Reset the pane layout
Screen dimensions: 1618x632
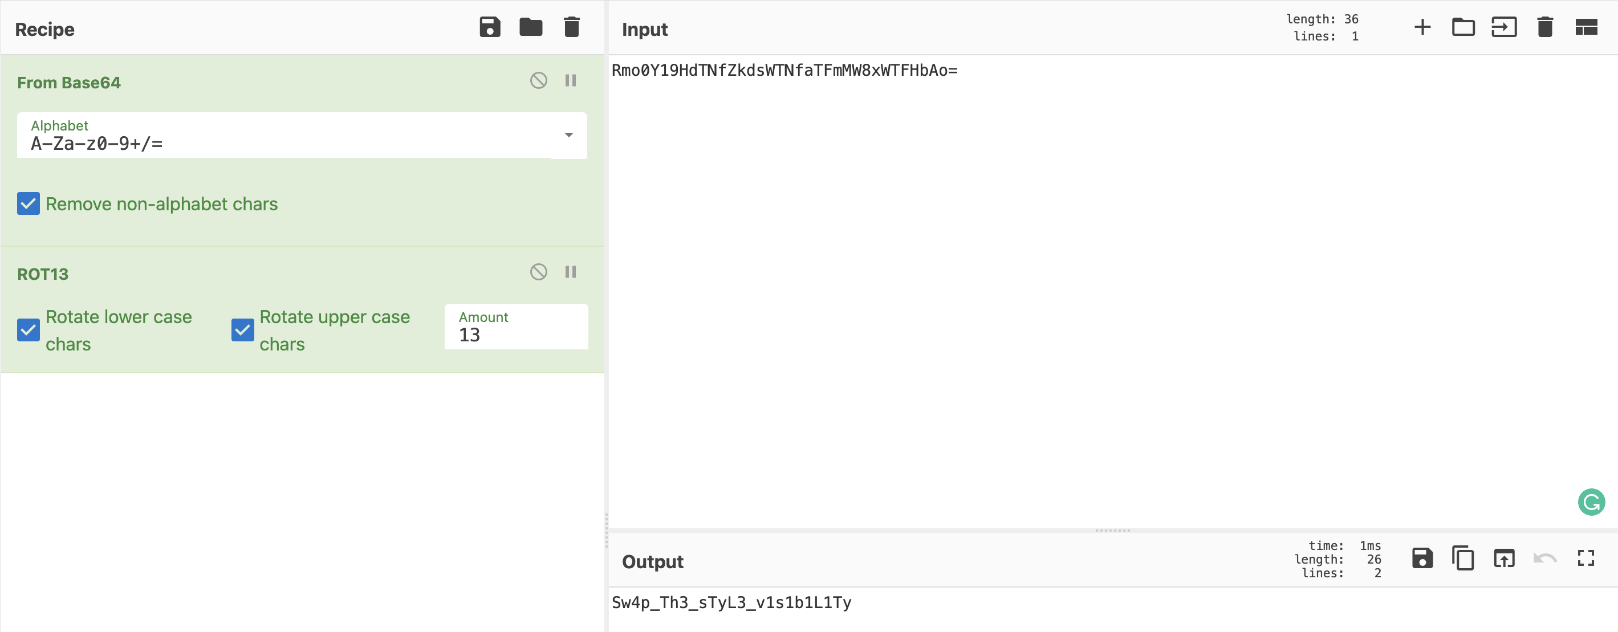tap(1586, 27)
